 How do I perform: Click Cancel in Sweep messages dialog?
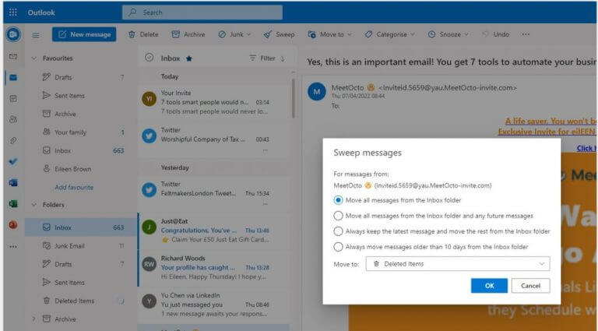click(530, 286)
